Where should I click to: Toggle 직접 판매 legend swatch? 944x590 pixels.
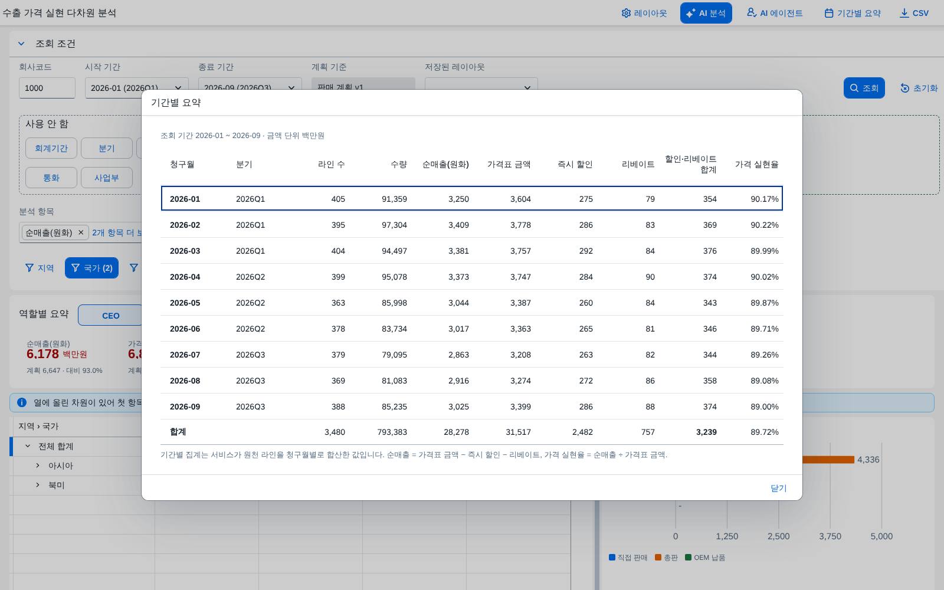click(x=612, y=557)
